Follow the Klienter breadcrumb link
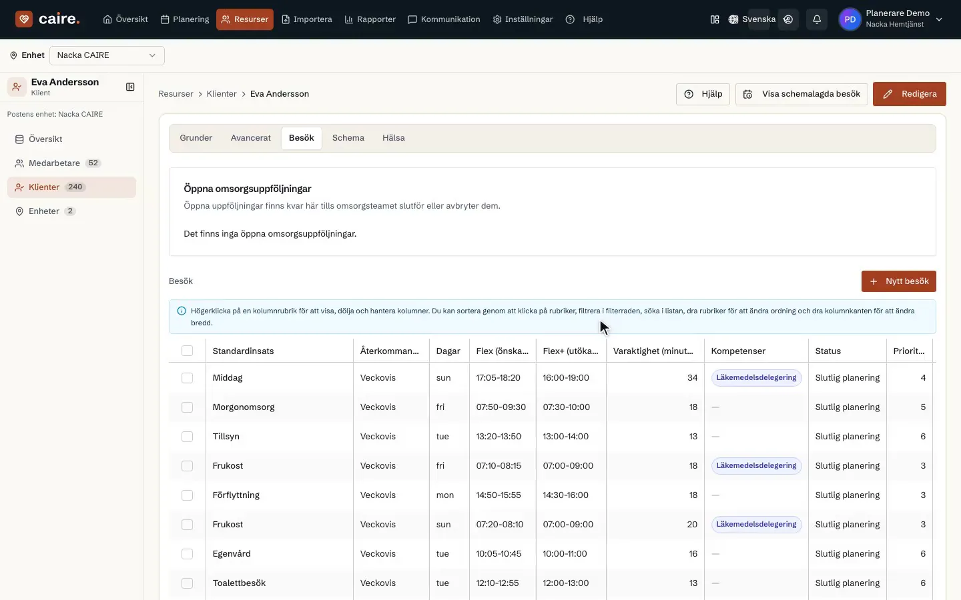The image size is (961, 600). pyautogui.click(x=222, y=94)
